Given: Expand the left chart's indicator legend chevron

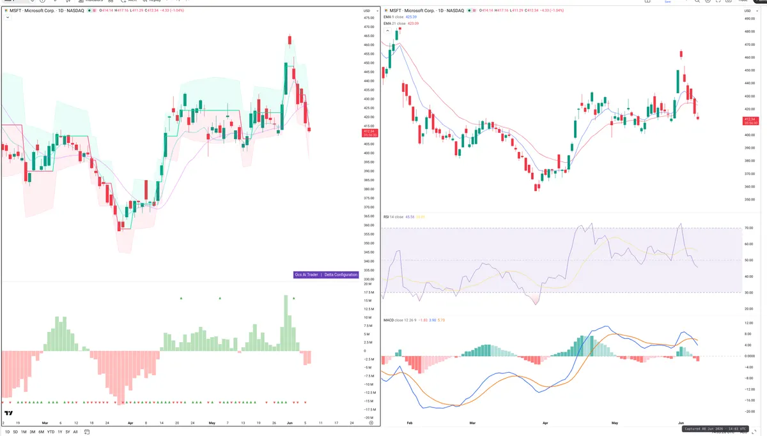Looking at the screenshot, I should coord(7,17).
